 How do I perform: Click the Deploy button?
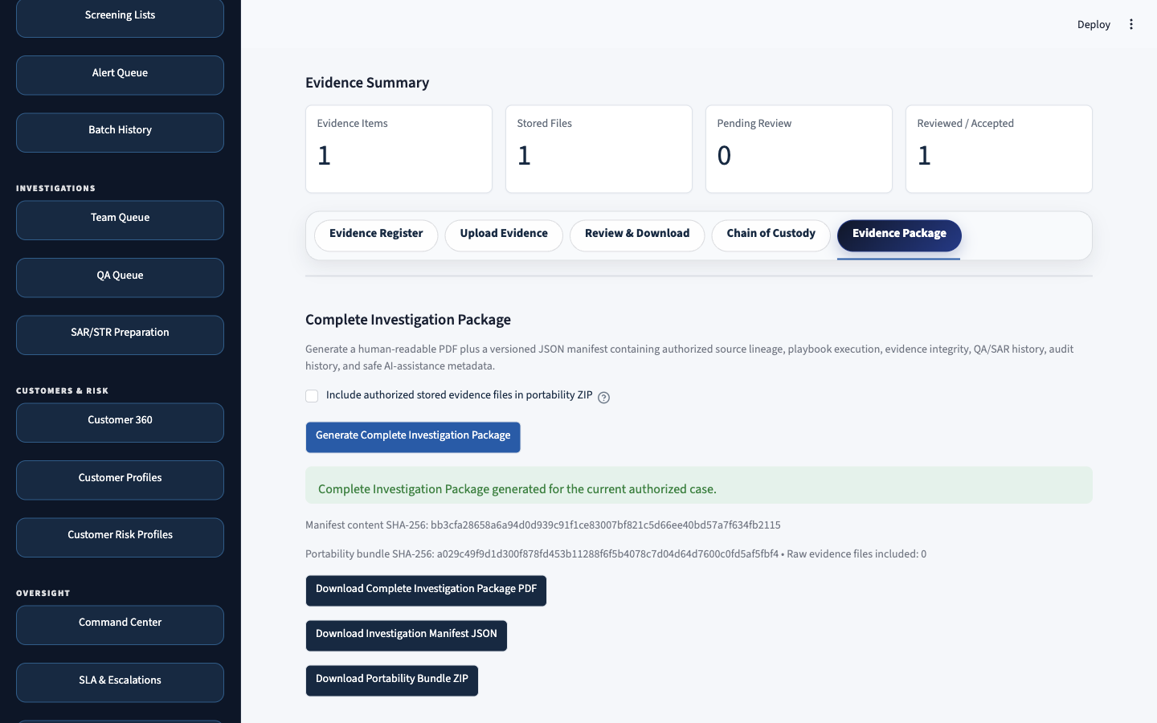[x=1094, y=25]
